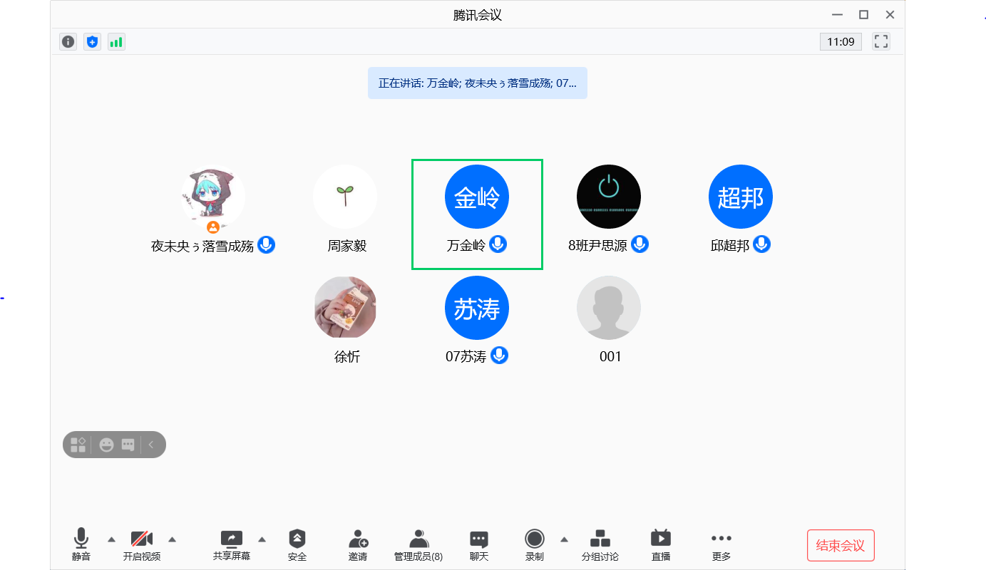The image size is (986, 570).
Task: Enter full screen mode icon
Action: pos(881,42)
